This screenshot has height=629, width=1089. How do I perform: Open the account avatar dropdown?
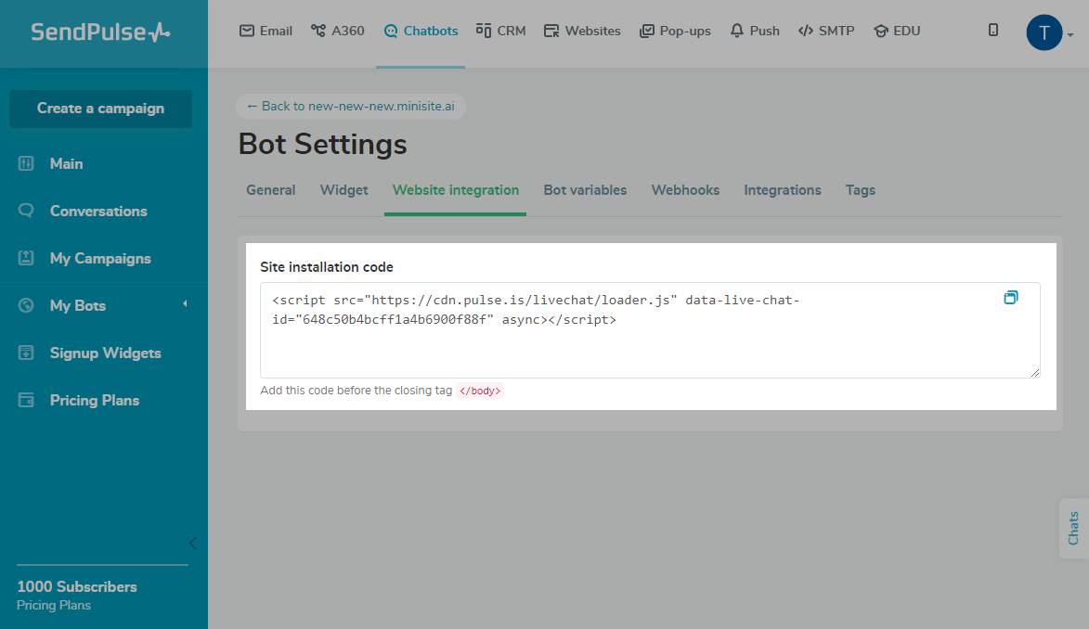pyautogui.click(x=1044, y=31)
